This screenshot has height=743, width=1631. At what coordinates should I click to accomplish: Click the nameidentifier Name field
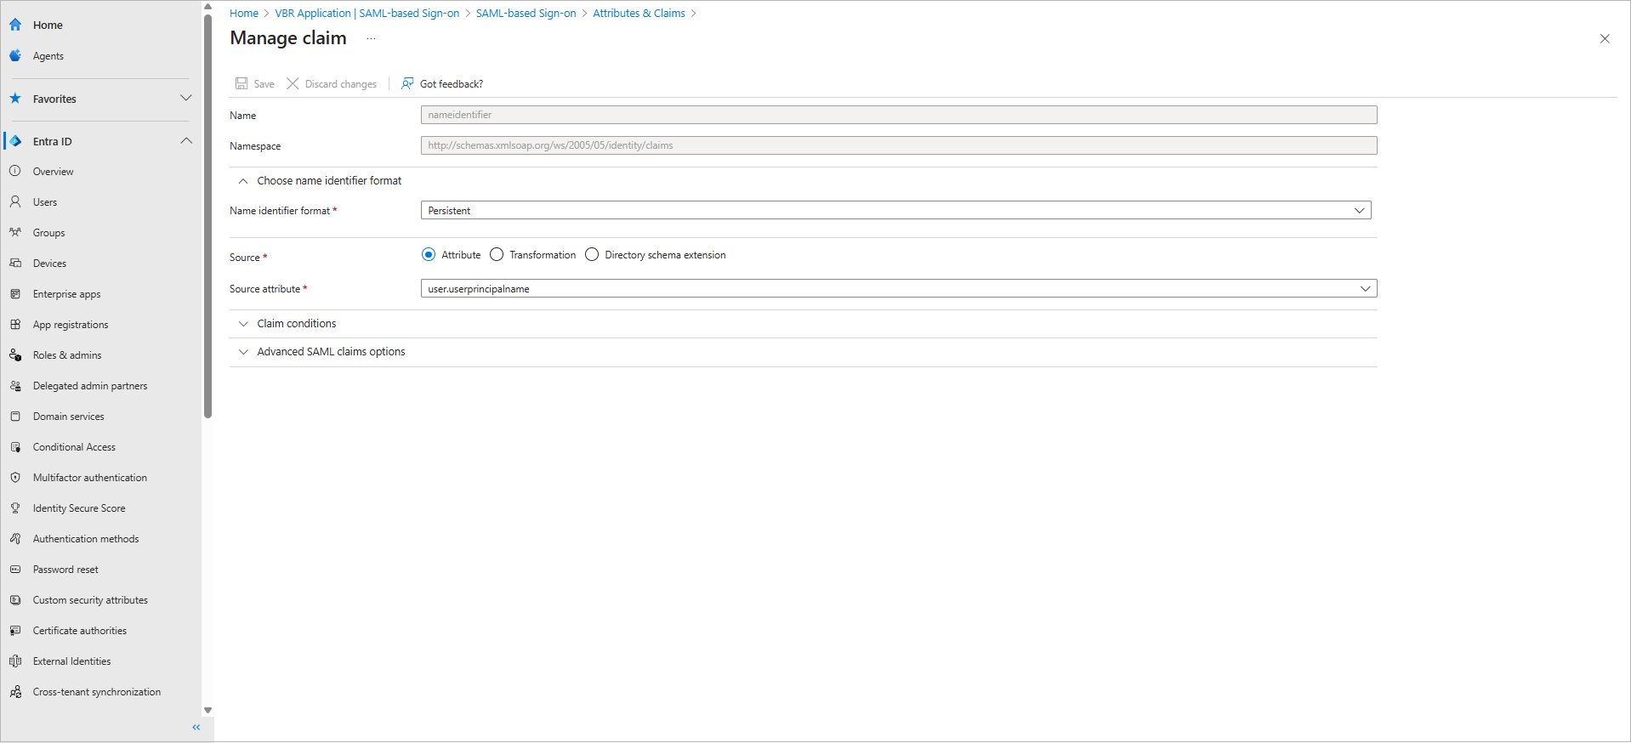coord(899,115)
